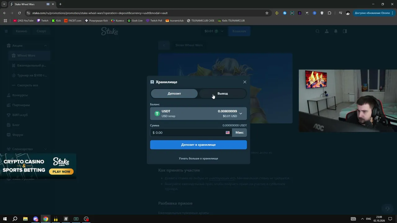397x223 pixels.
Task: Switch the ENG input language
Action: tap(368, 219)
